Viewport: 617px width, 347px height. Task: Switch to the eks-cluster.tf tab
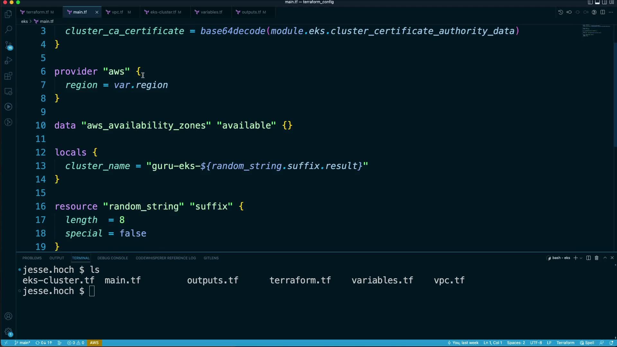163,12
